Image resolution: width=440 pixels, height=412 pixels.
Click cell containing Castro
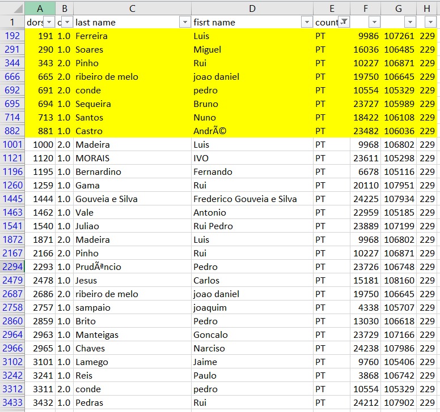point(133,131)
